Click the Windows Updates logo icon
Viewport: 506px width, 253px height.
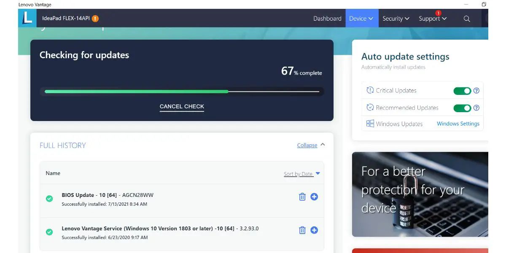point(370,124)
